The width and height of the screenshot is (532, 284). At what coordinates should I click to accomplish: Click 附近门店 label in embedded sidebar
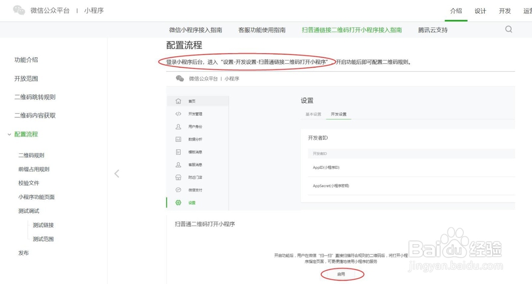coord(195,177)
